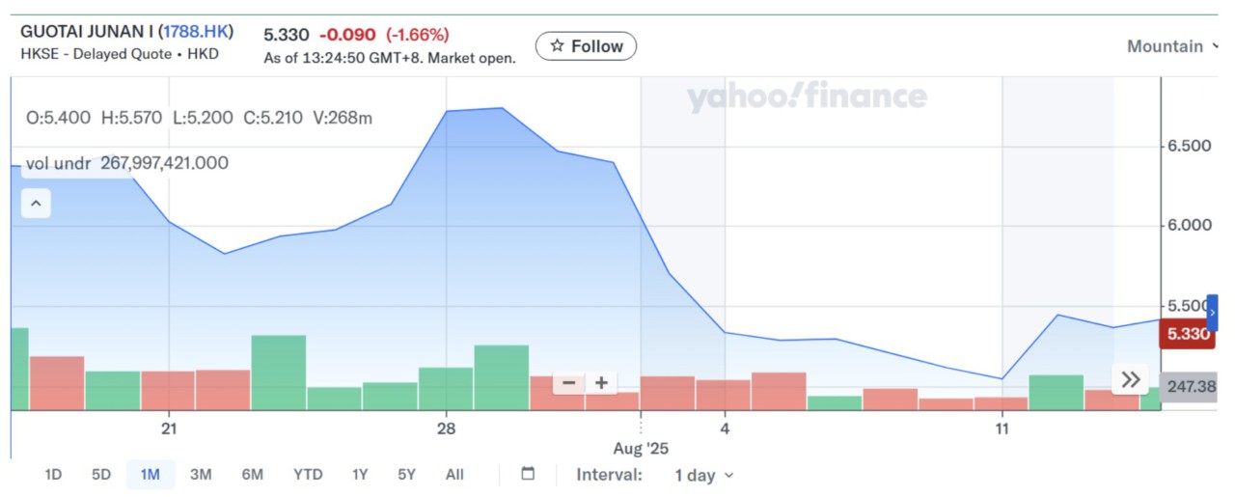Click the double-chevron scroll-to-latest icon
Screen dimensions: 1235x497
point(1131,379)
